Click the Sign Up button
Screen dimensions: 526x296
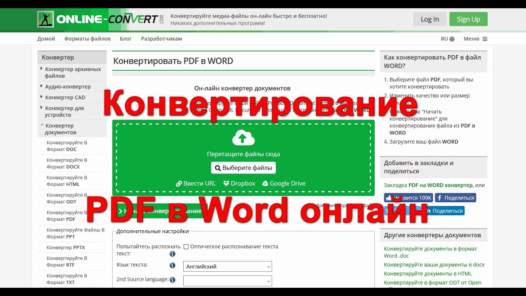468,19
